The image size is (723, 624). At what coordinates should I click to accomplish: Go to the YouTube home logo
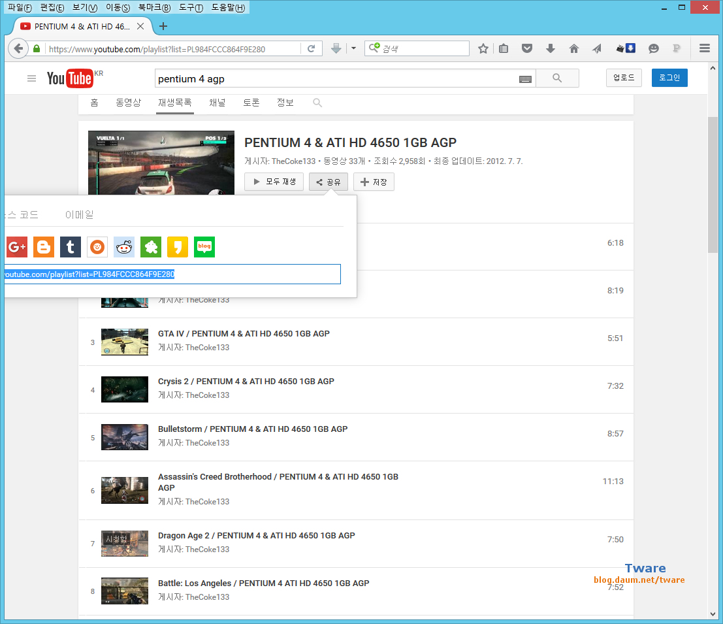[x=70, y=78]
